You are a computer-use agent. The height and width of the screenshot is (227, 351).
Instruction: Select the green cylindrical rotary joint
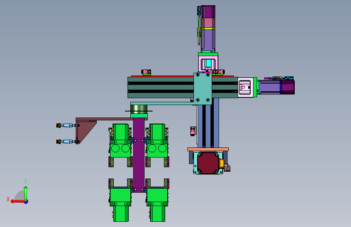coord(139,109)
